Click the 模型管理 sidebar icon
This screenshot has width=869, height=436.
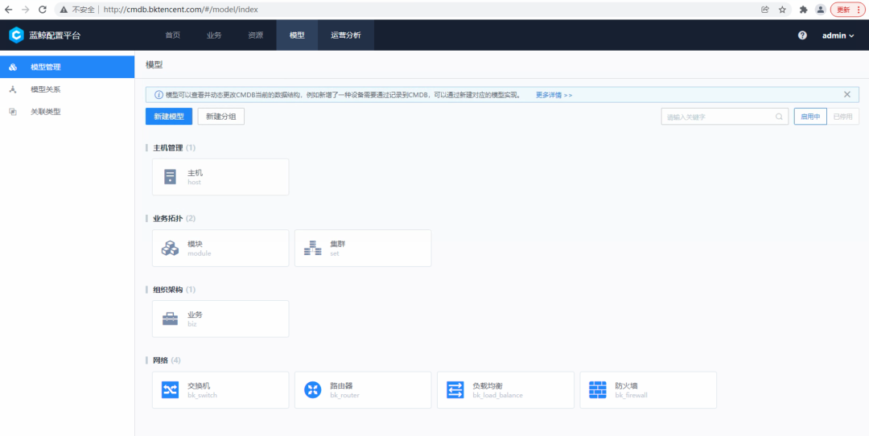point(13,67)
